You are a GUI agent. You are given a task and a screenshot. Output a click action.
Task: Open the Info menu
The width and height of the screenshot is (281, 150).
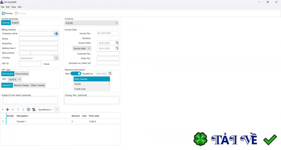[x=20, y=7]
